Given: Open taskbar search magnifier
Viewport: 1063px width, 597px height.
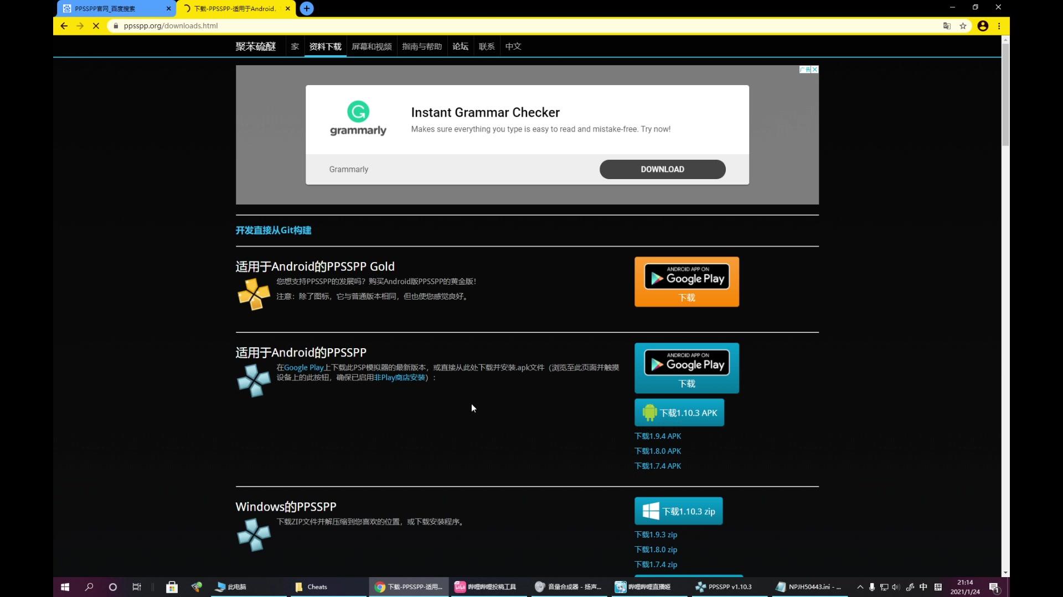Looking at the screenshot, I should [x=89, y=587].
